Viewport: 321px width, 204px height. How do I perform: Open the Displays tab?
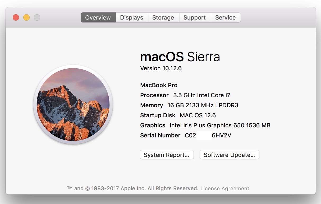point(132,17)
